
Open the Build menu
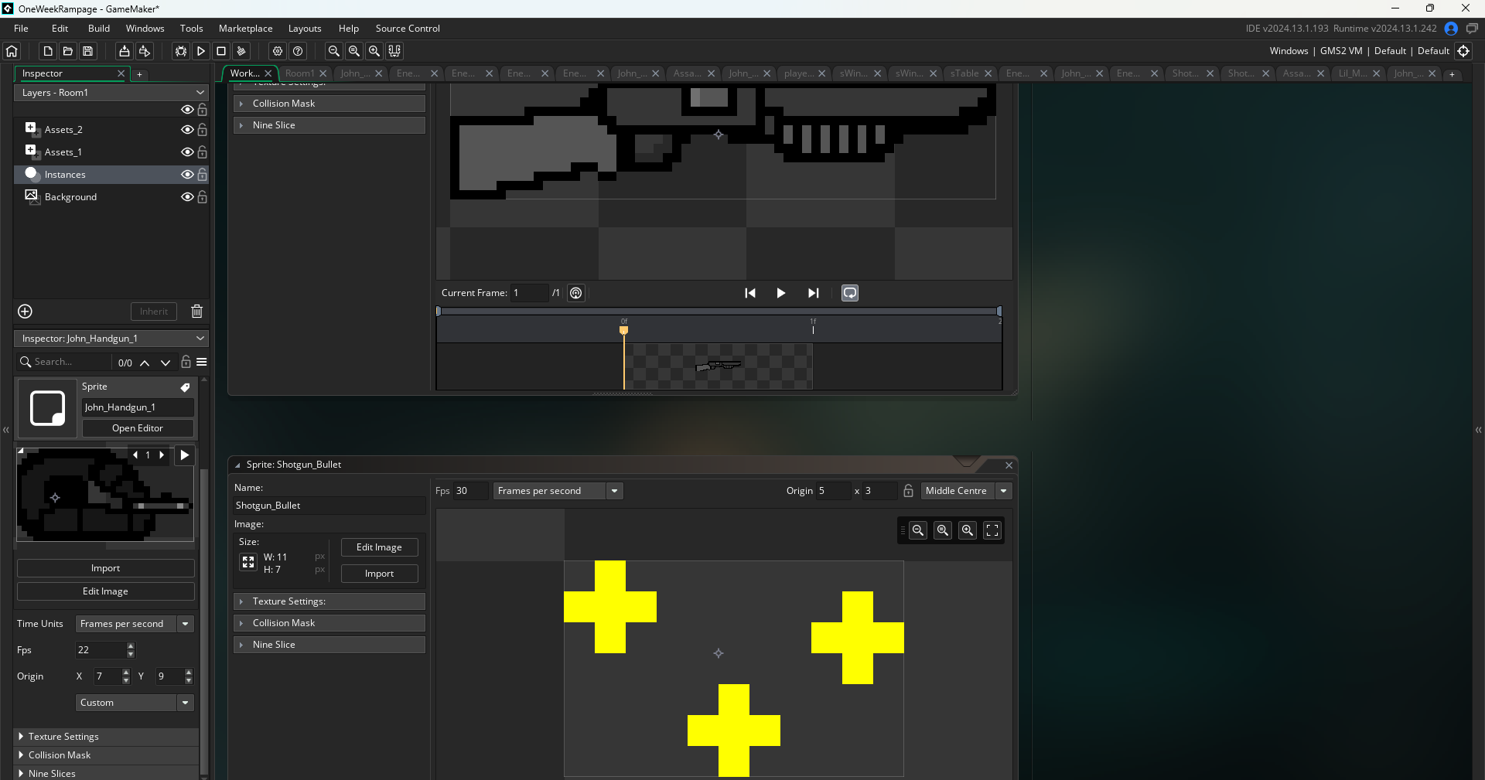[99, 29]
